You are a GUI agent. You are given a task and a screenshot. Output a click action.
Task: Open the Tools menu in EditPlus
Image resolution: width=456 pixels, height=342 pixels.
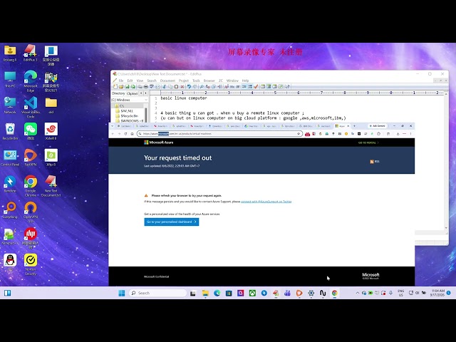(x=197, y=81)
